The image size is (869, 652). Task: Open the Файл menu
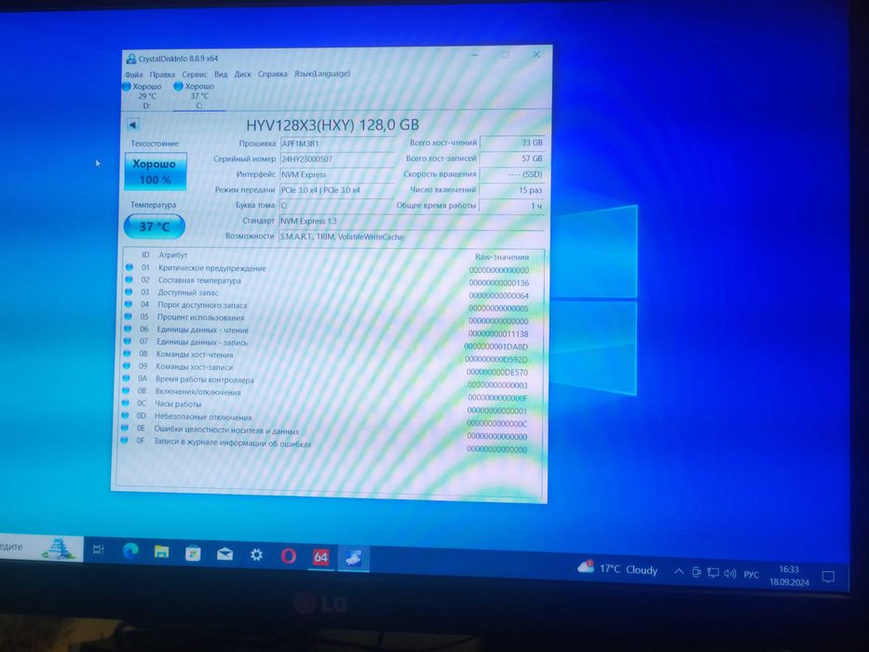tap(133, 75)
